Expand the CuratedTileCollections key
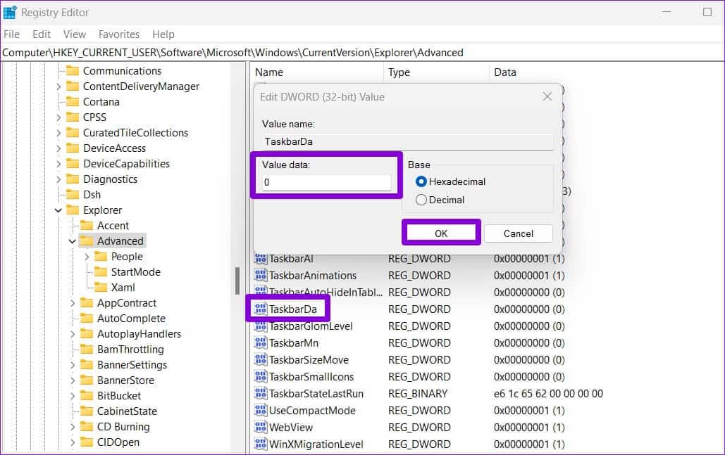This screenshot has height=455, width=725. click(58, 133)
